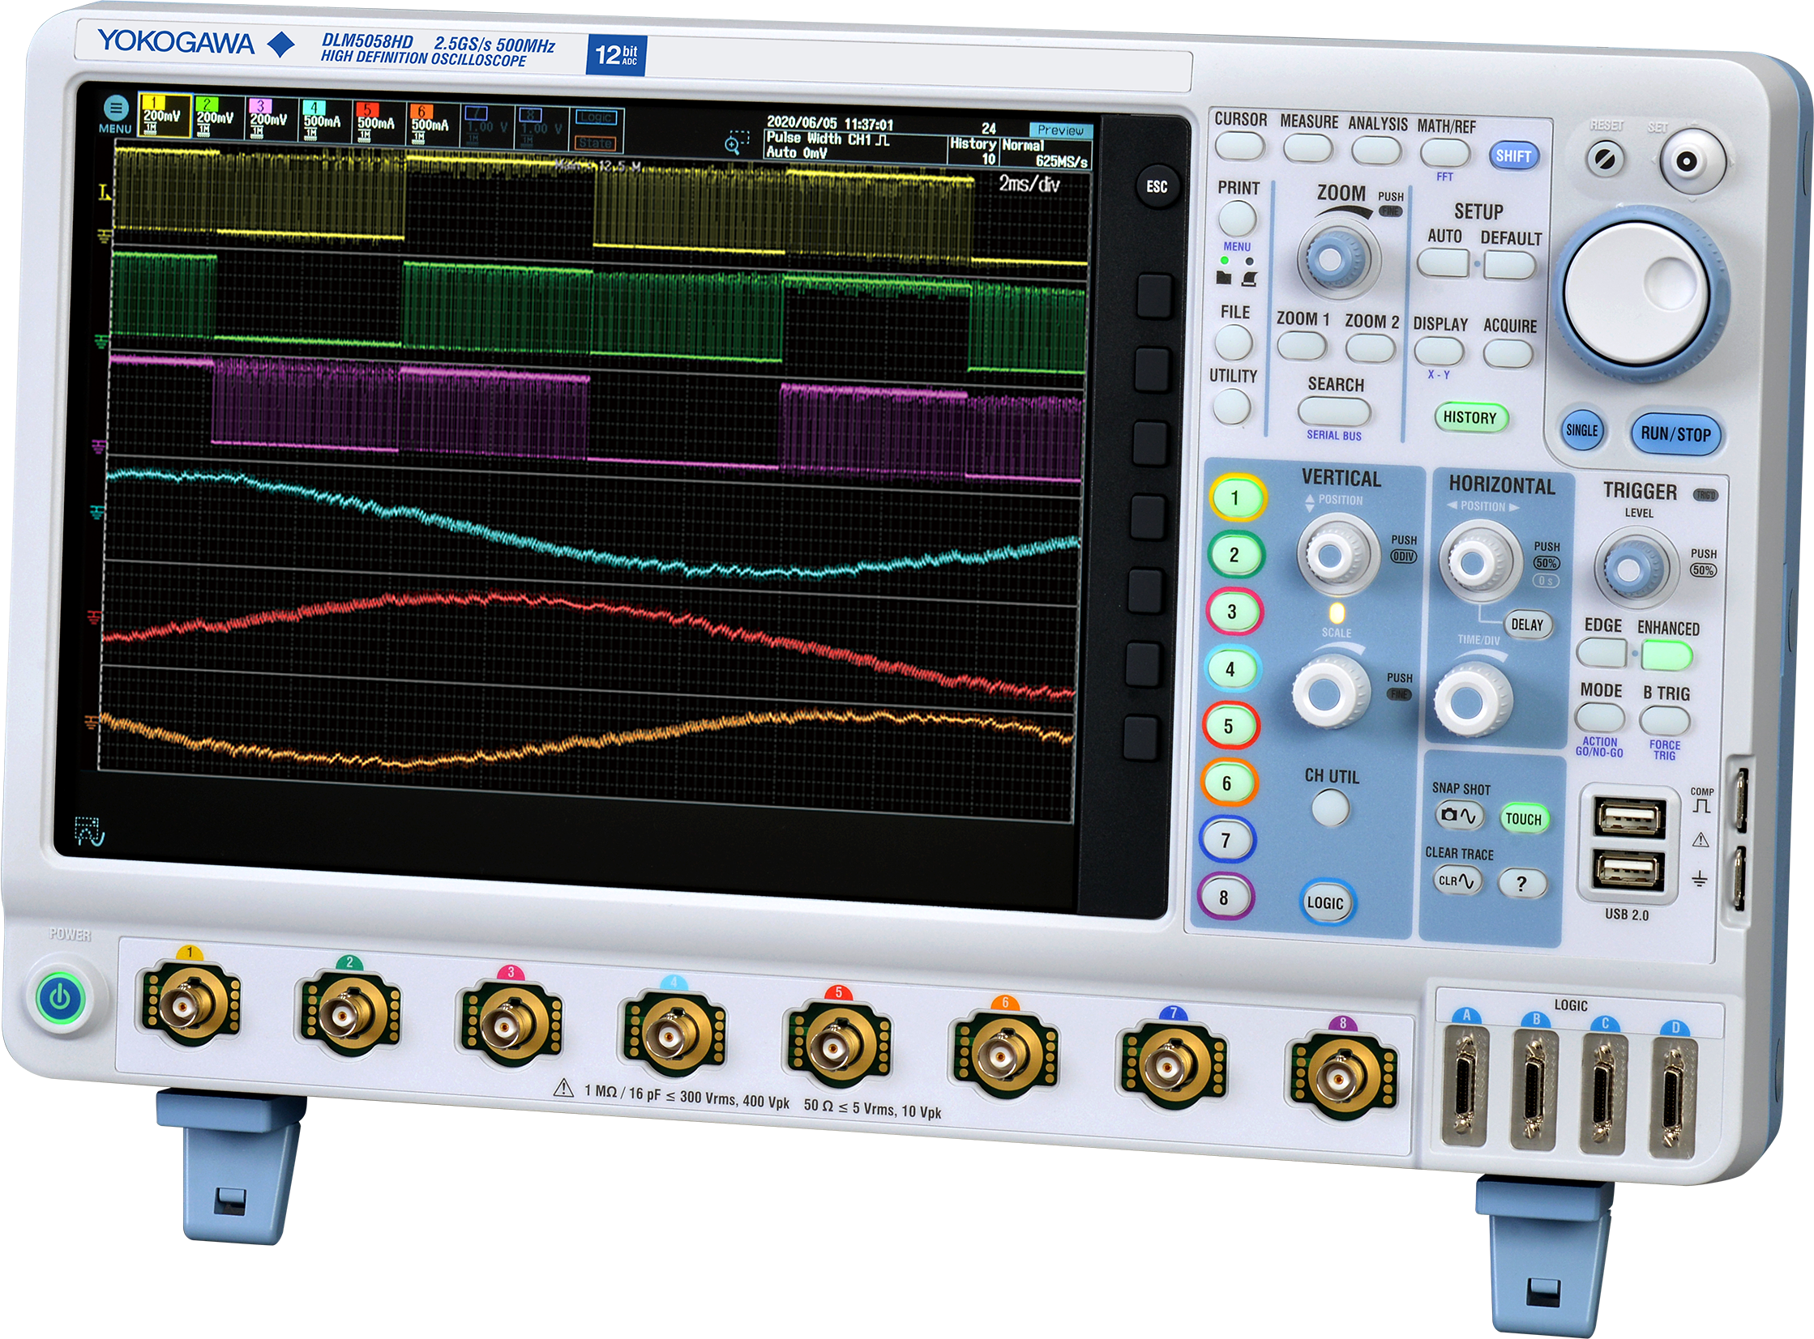Open channel 4 500mA on-screen settings
This screenshot has height=1339, width=1814.
click(323, 122)
